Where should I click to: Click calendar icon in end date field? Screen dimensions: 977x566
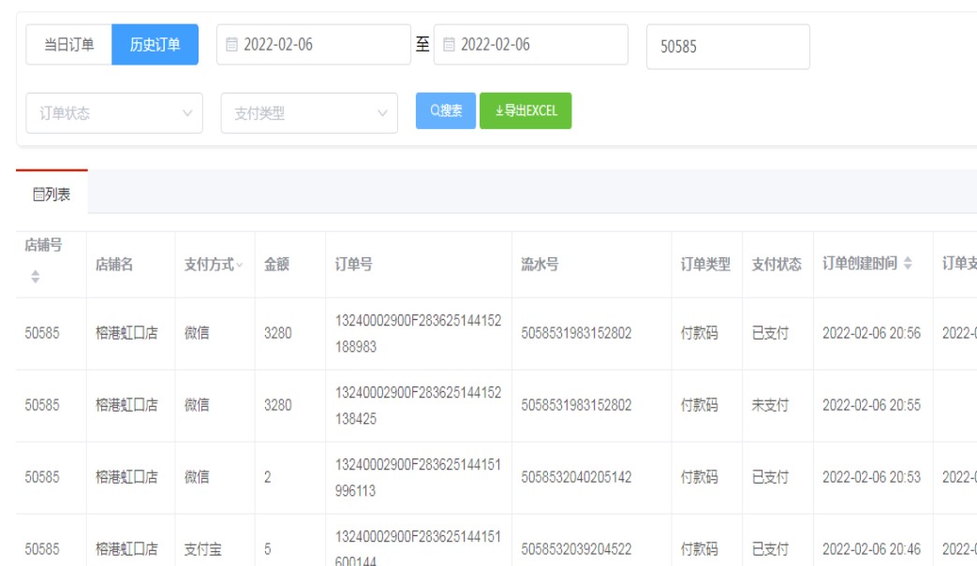(450, 45)
